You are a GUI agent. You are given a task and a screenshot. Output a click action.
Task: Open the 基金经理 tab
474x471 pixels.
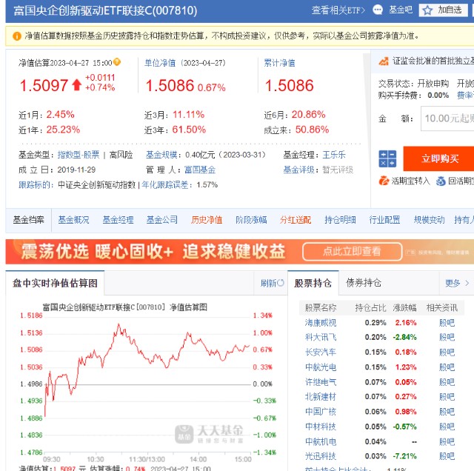pyautogui.click(x=118, y=220)
